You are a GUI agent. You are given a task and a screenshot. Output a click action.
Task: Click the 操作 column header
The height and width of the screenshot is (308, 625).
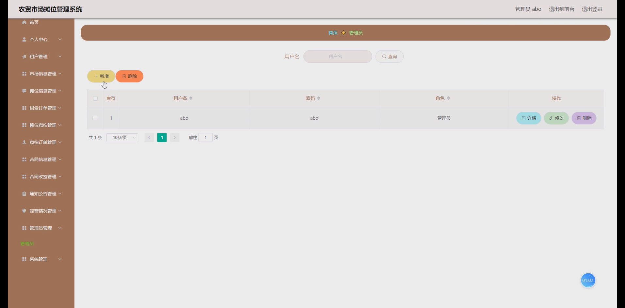pos(556,98)
